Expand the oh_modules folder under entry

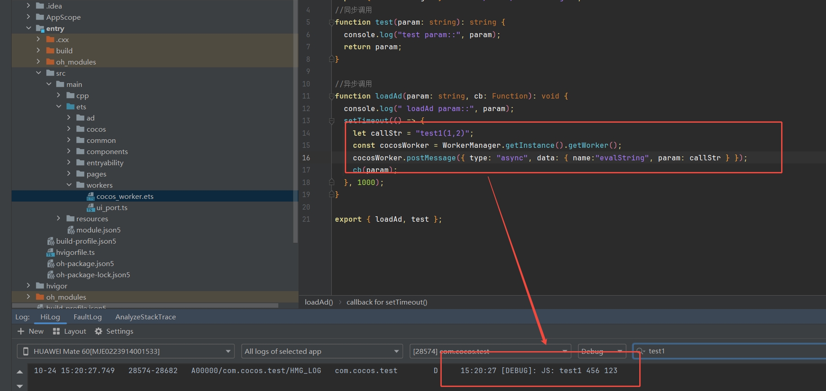[x=39, y=62]
